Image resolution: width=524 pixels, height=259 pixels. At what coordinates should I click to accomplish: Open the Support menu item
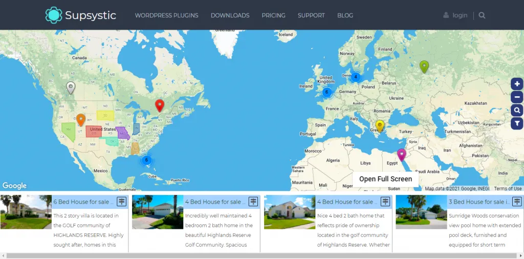[311, 15]
